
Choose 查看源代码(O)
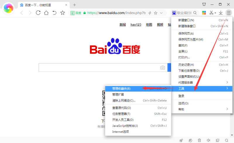[138, 108]
